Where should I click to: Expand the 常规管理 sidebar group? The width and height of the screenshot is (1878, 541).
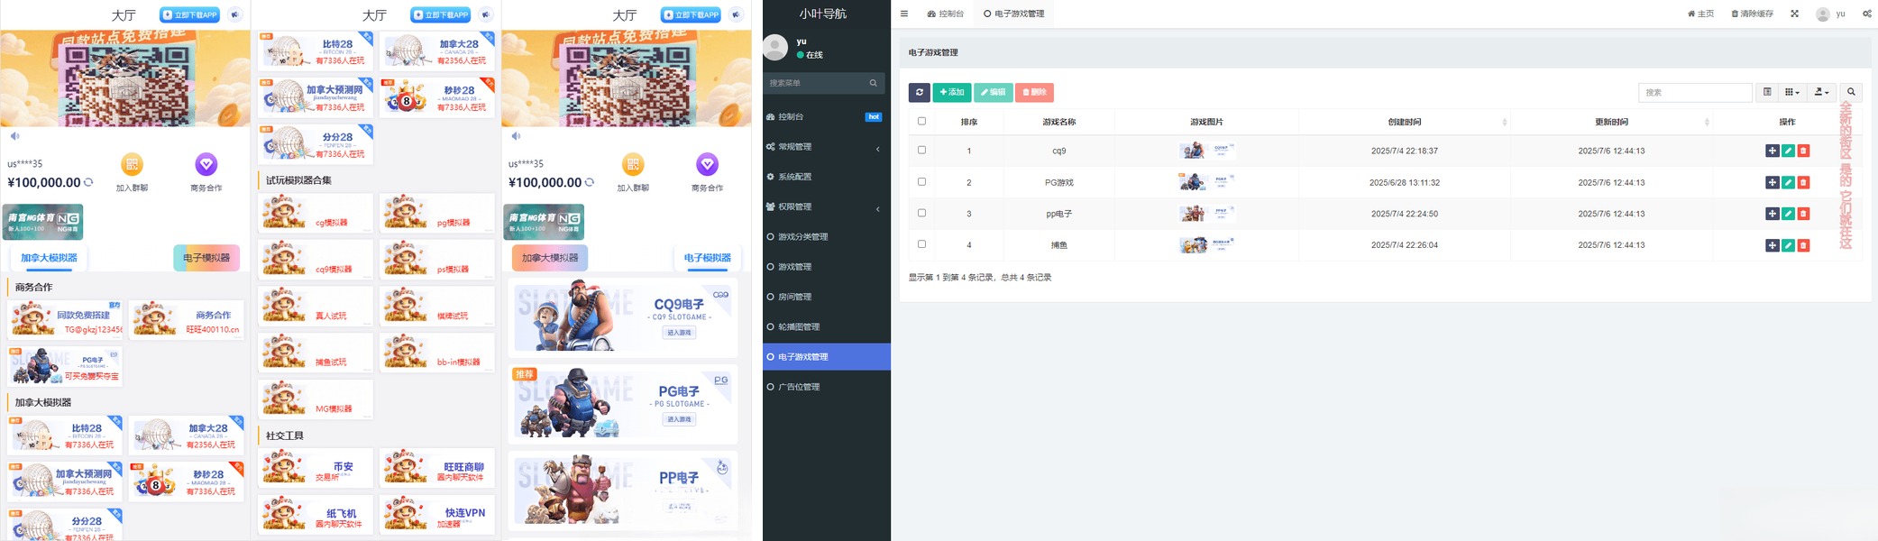pyautogui.click(x=826, y=147)
